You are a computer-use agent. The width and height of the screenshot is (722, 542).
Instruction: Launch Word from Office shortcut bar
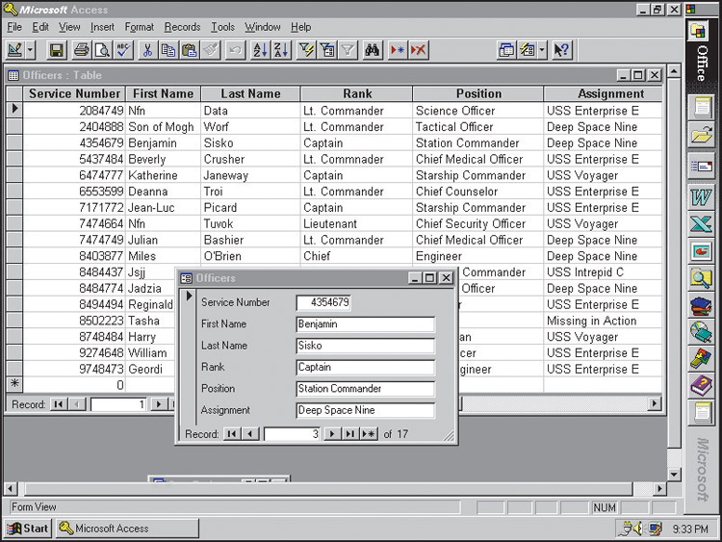click(701, 198)
